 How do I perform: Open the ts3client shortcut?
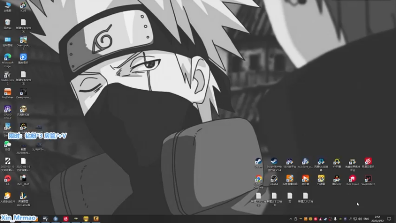pos(305,163)
